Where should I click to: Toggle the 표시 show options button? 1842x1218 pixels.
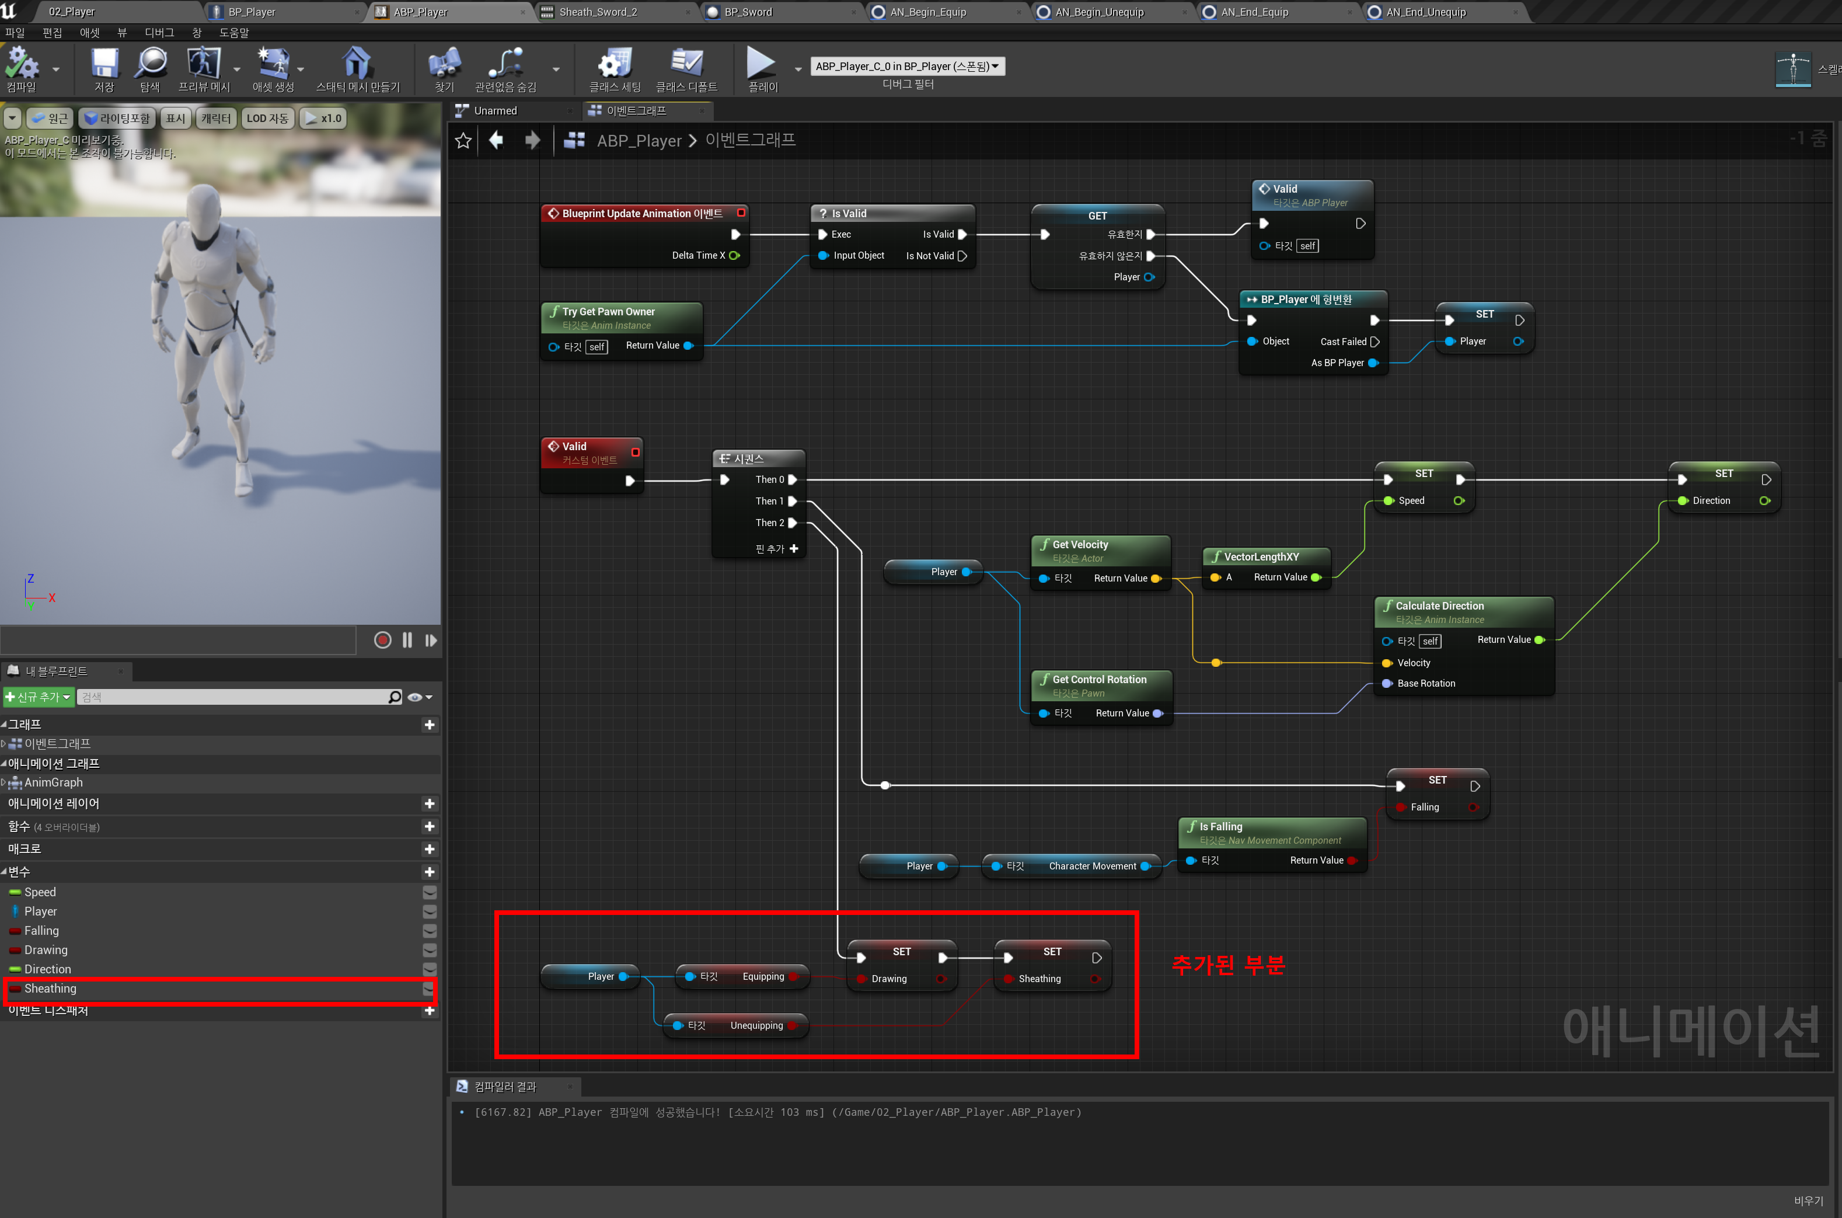(x=176, y=118)
